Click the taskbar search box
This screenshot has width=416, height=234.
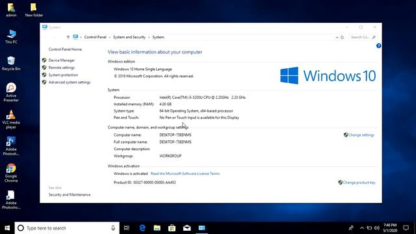pos(67,228)
